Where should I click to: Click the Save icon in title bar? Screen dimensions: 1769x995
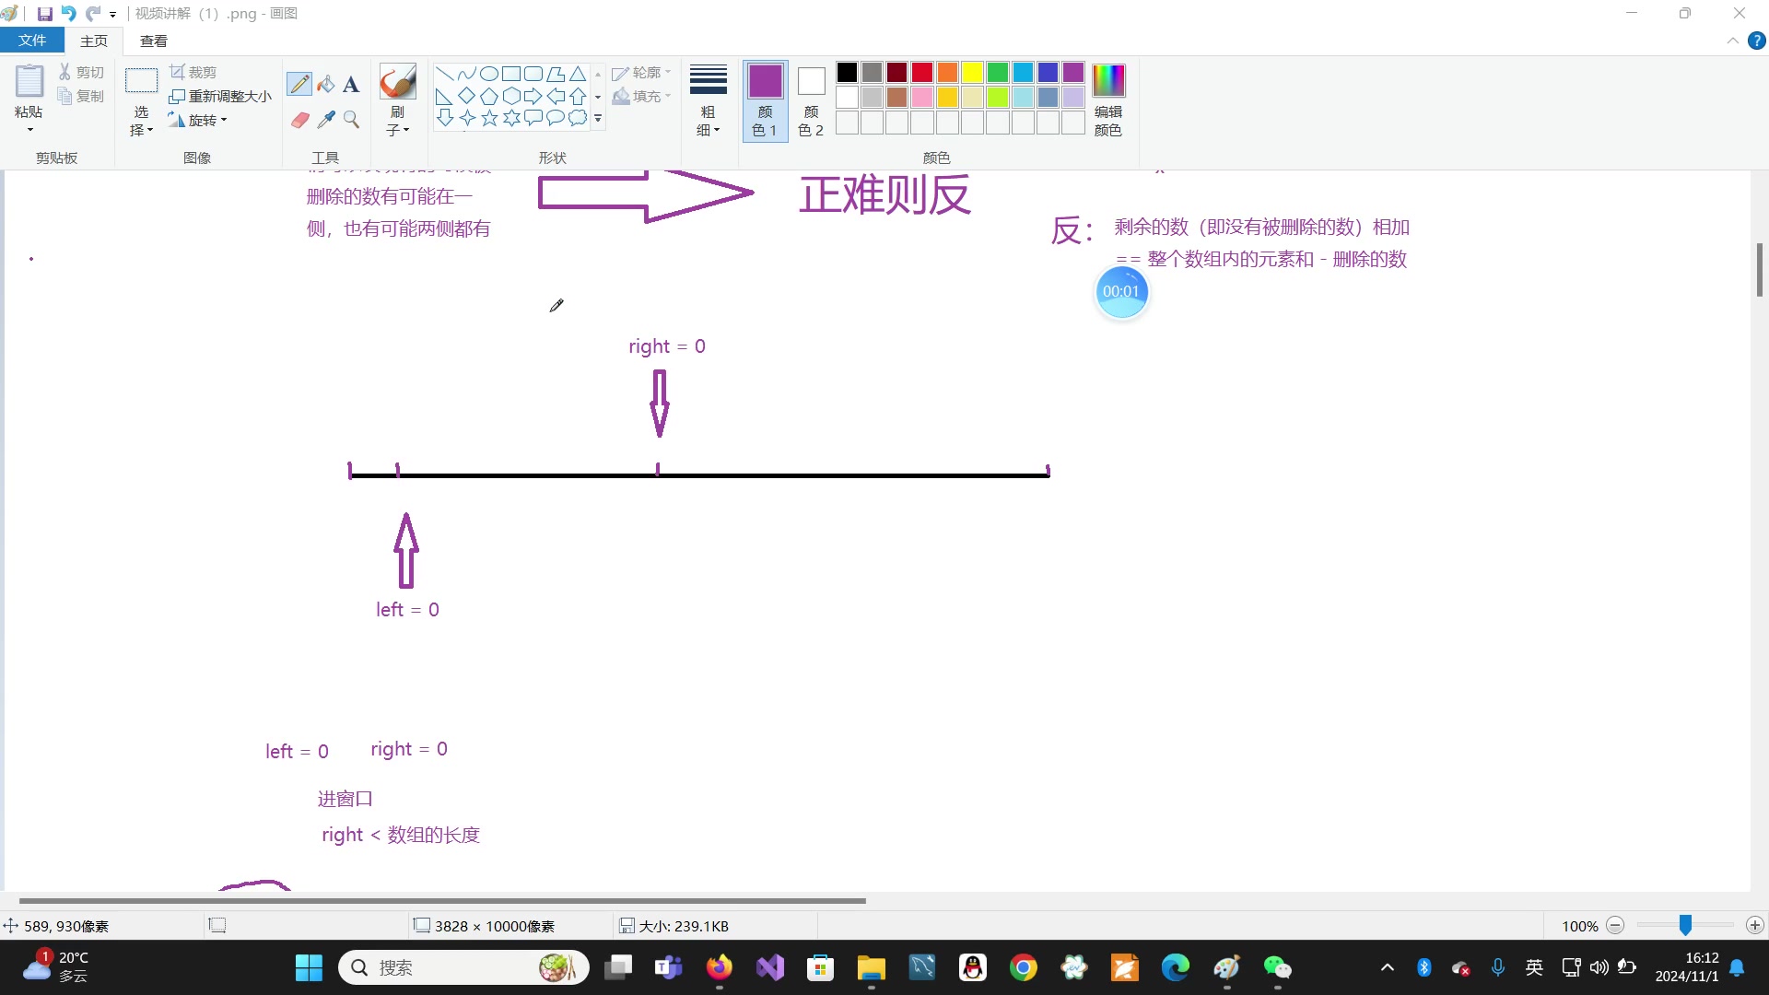(x=44, y=14)
